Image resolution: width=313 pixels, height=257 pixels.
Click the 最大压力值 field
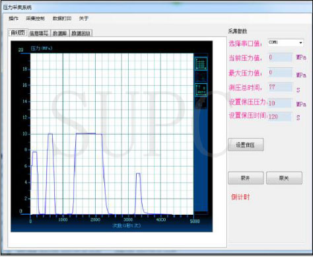click(x=280, y=73)
